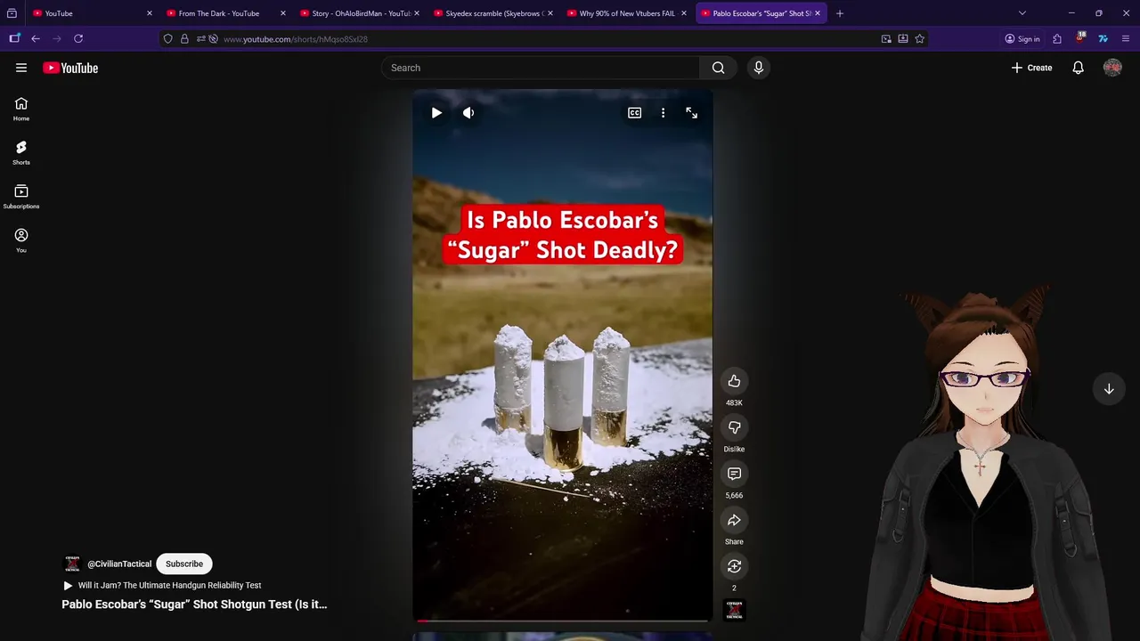Open the sound source thumbnail under Remix

coord(735,610)
